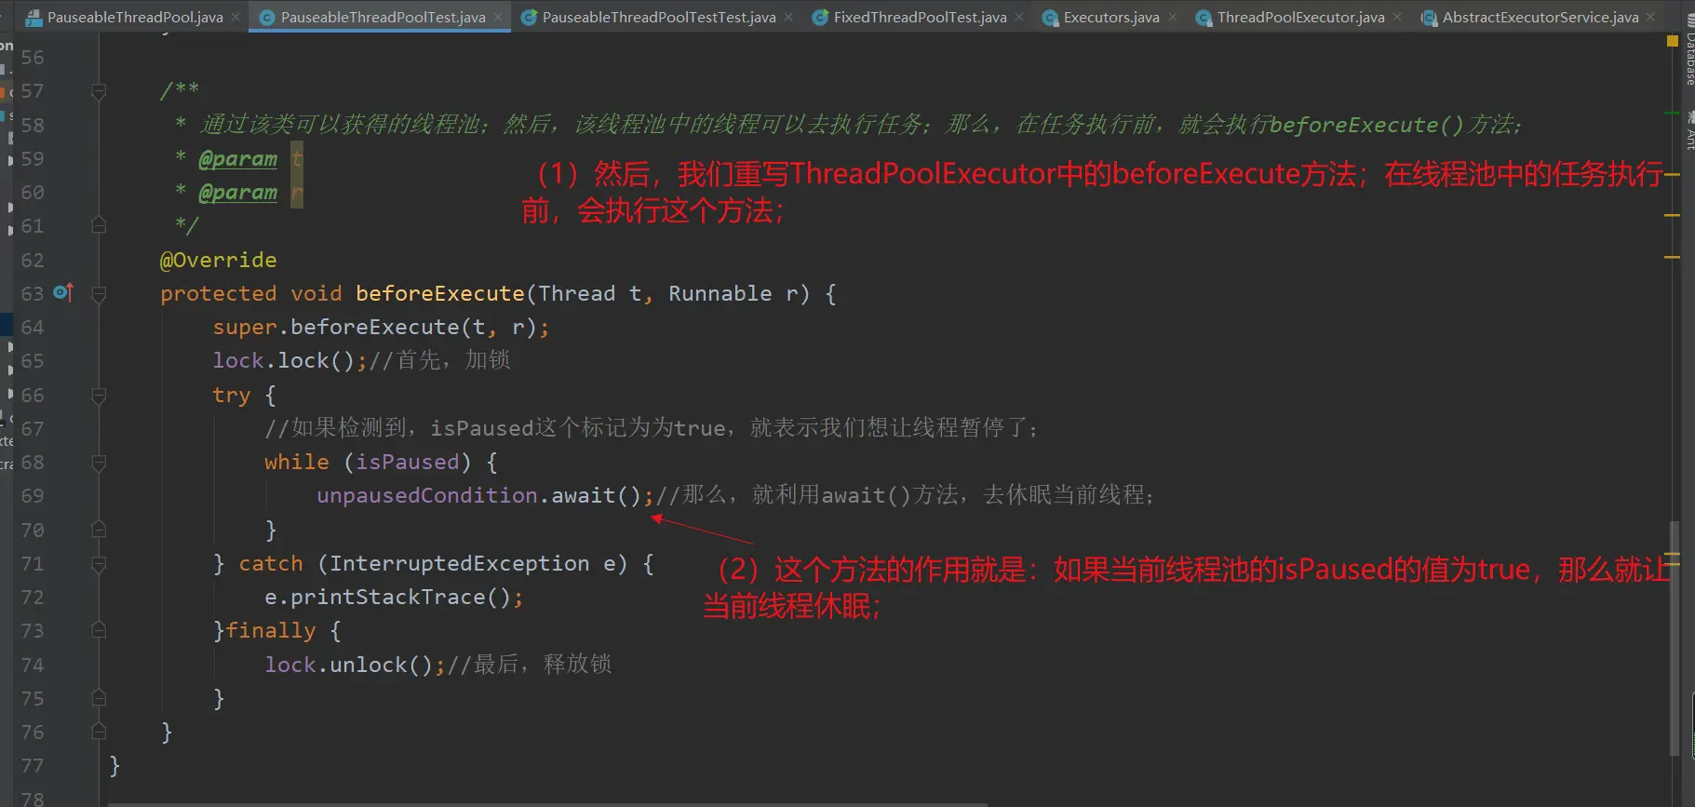
Task: Close the AbstractExecutorService.java tab
Action: pyautogui.click(x=1651, y=17)
